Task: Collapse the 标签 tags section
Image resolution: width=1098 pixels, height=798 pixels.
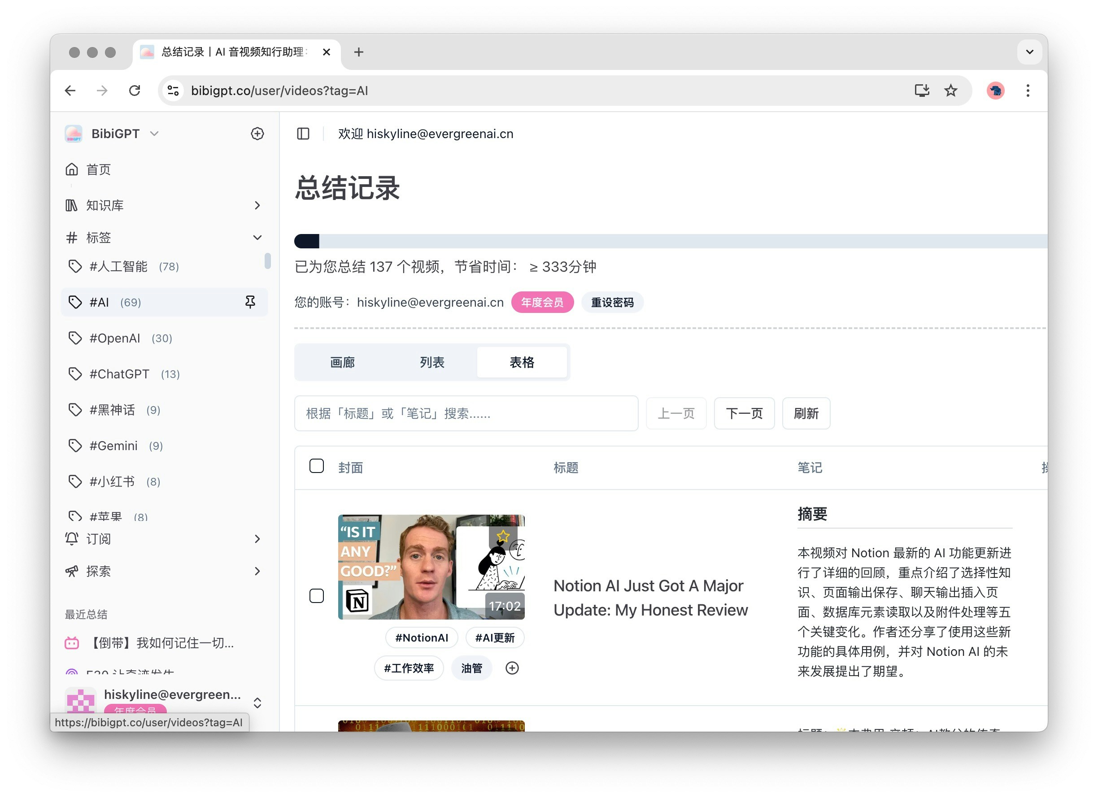Action: [257, 238]
